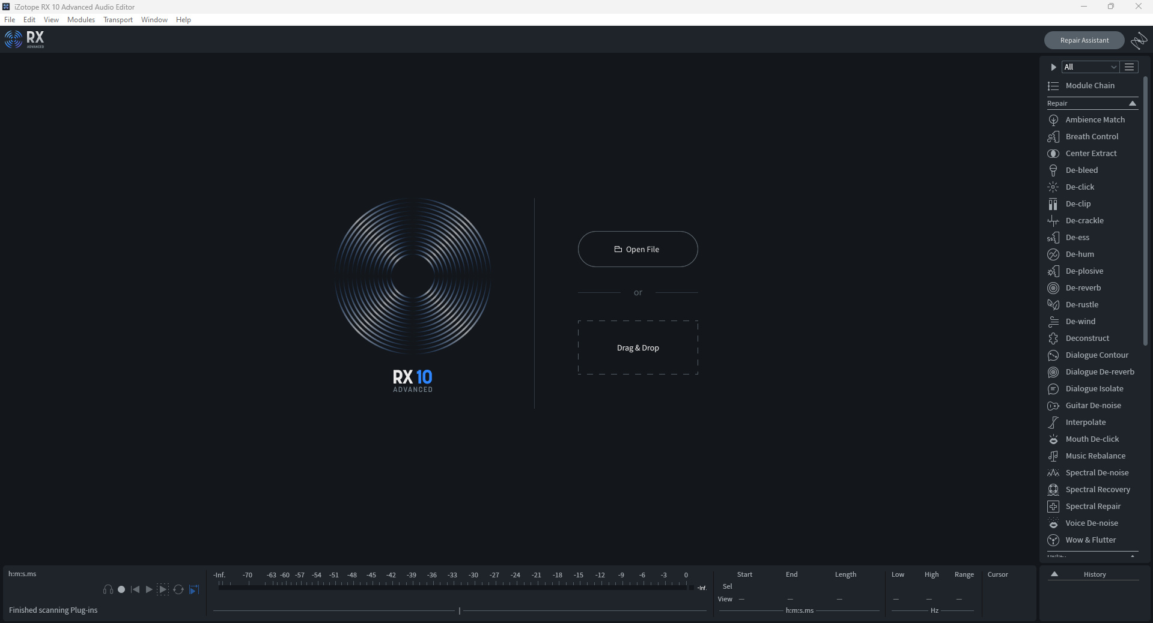Image resolution: width=1153 pixels, height=623 pixels.
Task: Click the De-reverb module icon
Action: [1053, 288]
